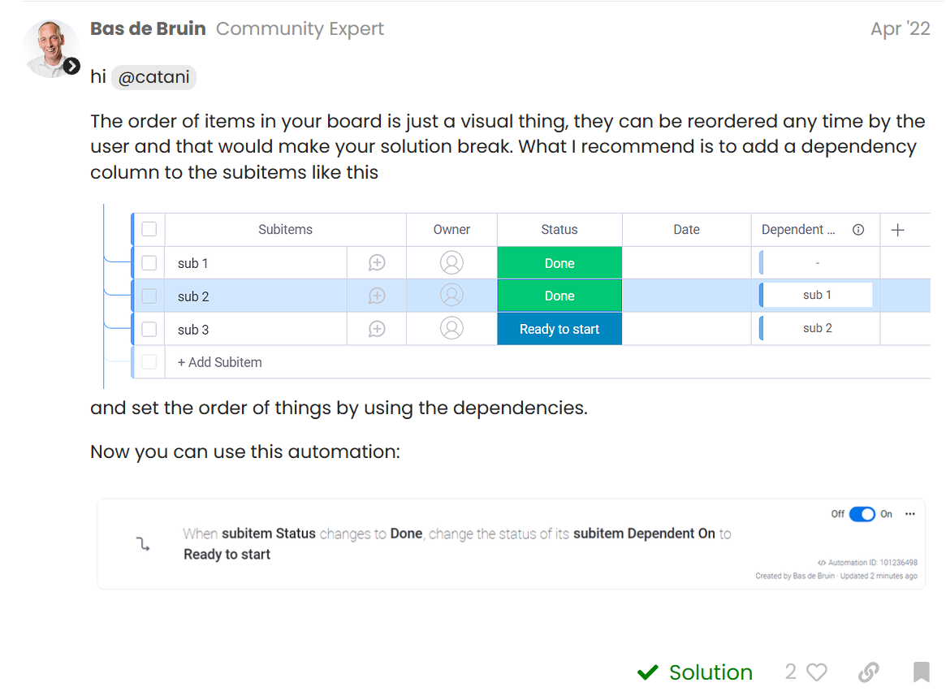
Task: Open the conversation icon for sub 3
Action: [377, 329]
